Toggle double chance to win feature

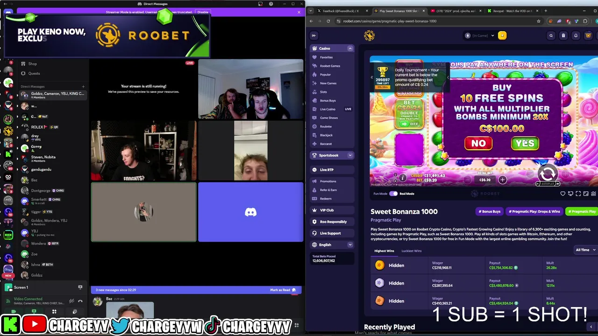click(409, 124)
